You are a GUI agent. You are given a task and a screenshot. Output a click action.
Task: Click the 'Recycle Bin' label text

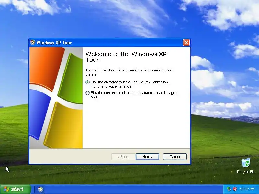point(246,172)
